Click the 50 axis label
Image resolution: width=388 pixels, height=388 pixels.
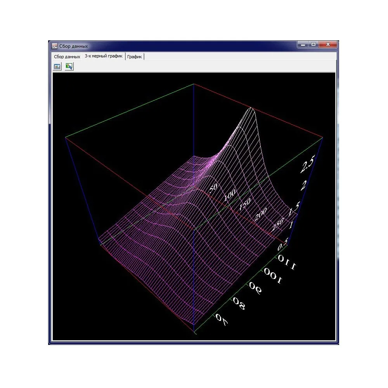click(213, 188)
